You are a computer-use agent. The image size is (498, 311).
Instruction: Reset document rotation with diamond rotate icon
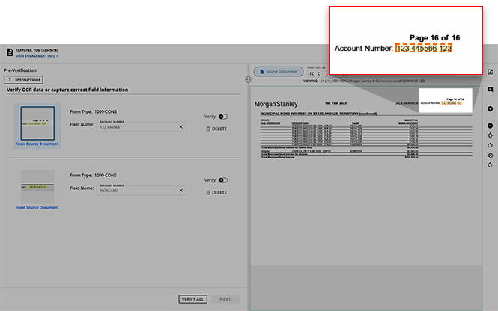tap(490, 155)
